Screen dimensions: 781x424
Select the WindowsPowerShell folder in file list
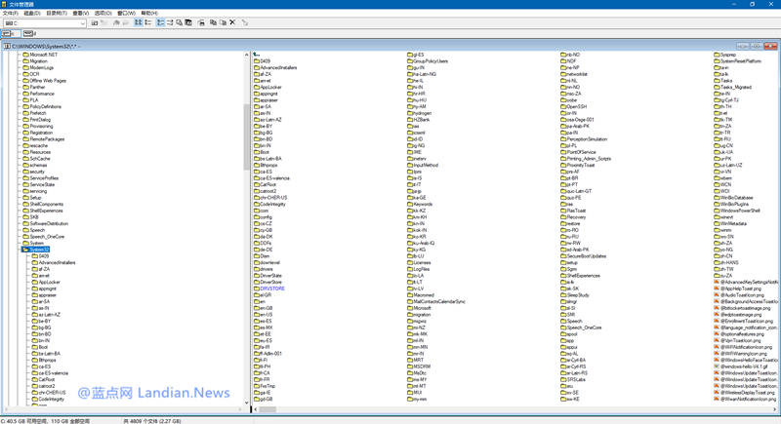click(x=740, y=210)
